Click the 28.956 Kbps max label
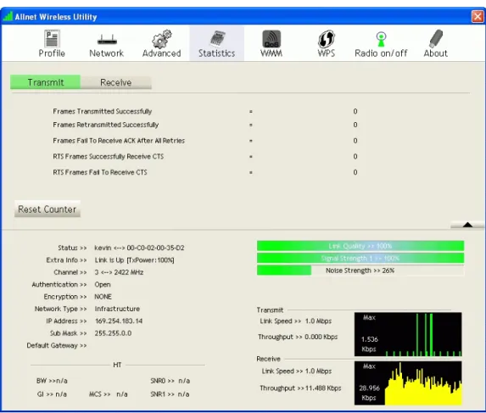The image size is (486, 413). 369,393
